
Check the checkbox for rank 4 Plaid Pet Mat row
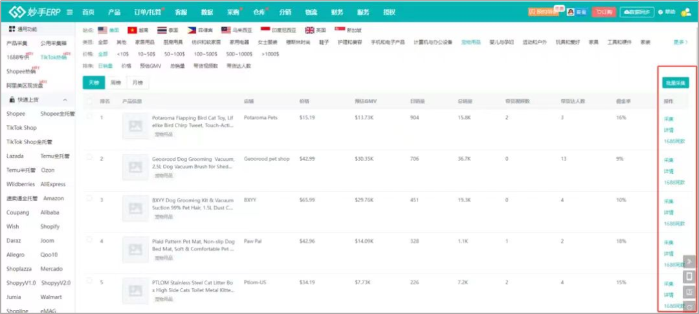point(89,239)
